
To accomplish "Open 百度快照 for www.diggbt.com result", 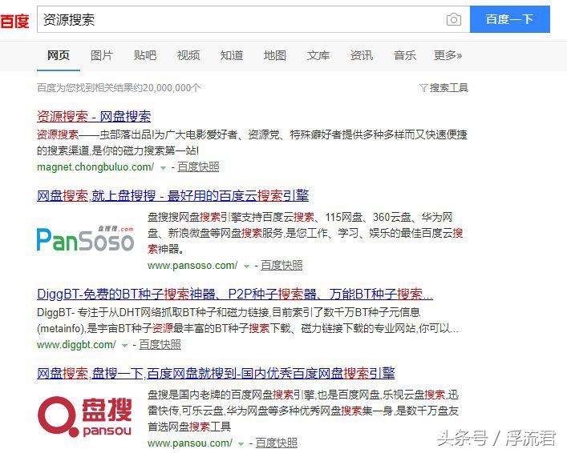I will point(160,345).
